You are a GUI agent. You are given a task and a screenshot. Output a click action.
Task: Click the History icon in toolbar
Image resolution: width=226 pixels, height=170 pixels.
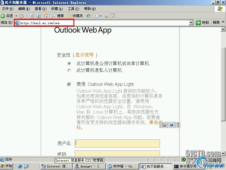pyautogui.click(x=88, y=16)
